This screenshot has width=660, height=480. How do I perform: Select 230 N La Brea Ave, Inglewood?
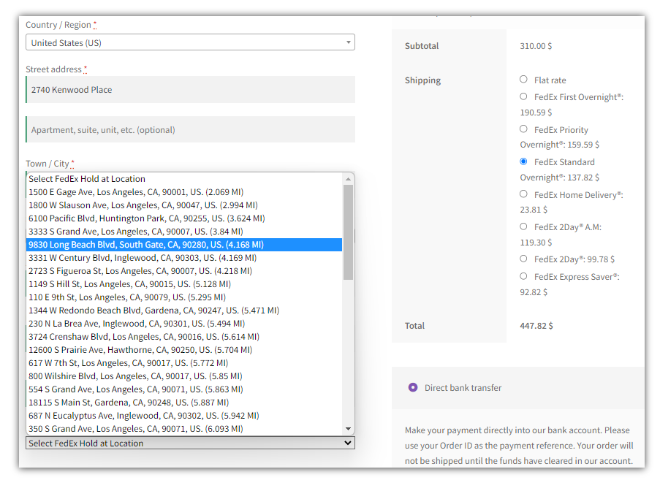(184, 324)
